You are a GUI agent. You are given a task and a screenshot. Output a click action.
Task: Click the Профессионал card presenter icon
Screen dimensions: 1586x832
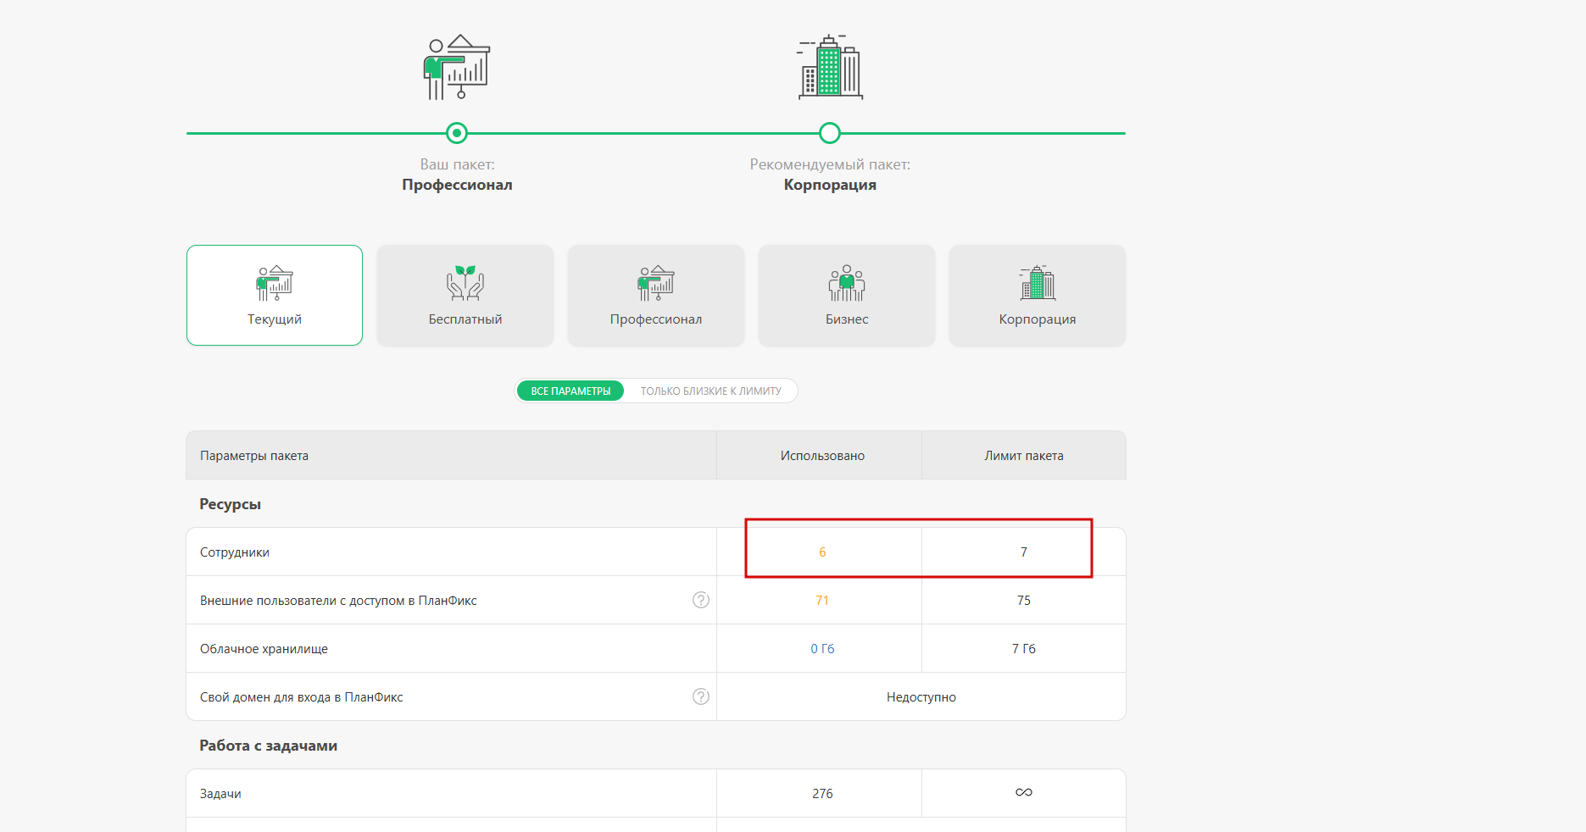656,283
